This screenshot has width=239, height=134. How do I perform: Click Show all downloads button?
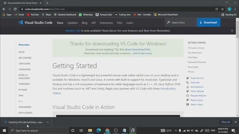point(226,122)
